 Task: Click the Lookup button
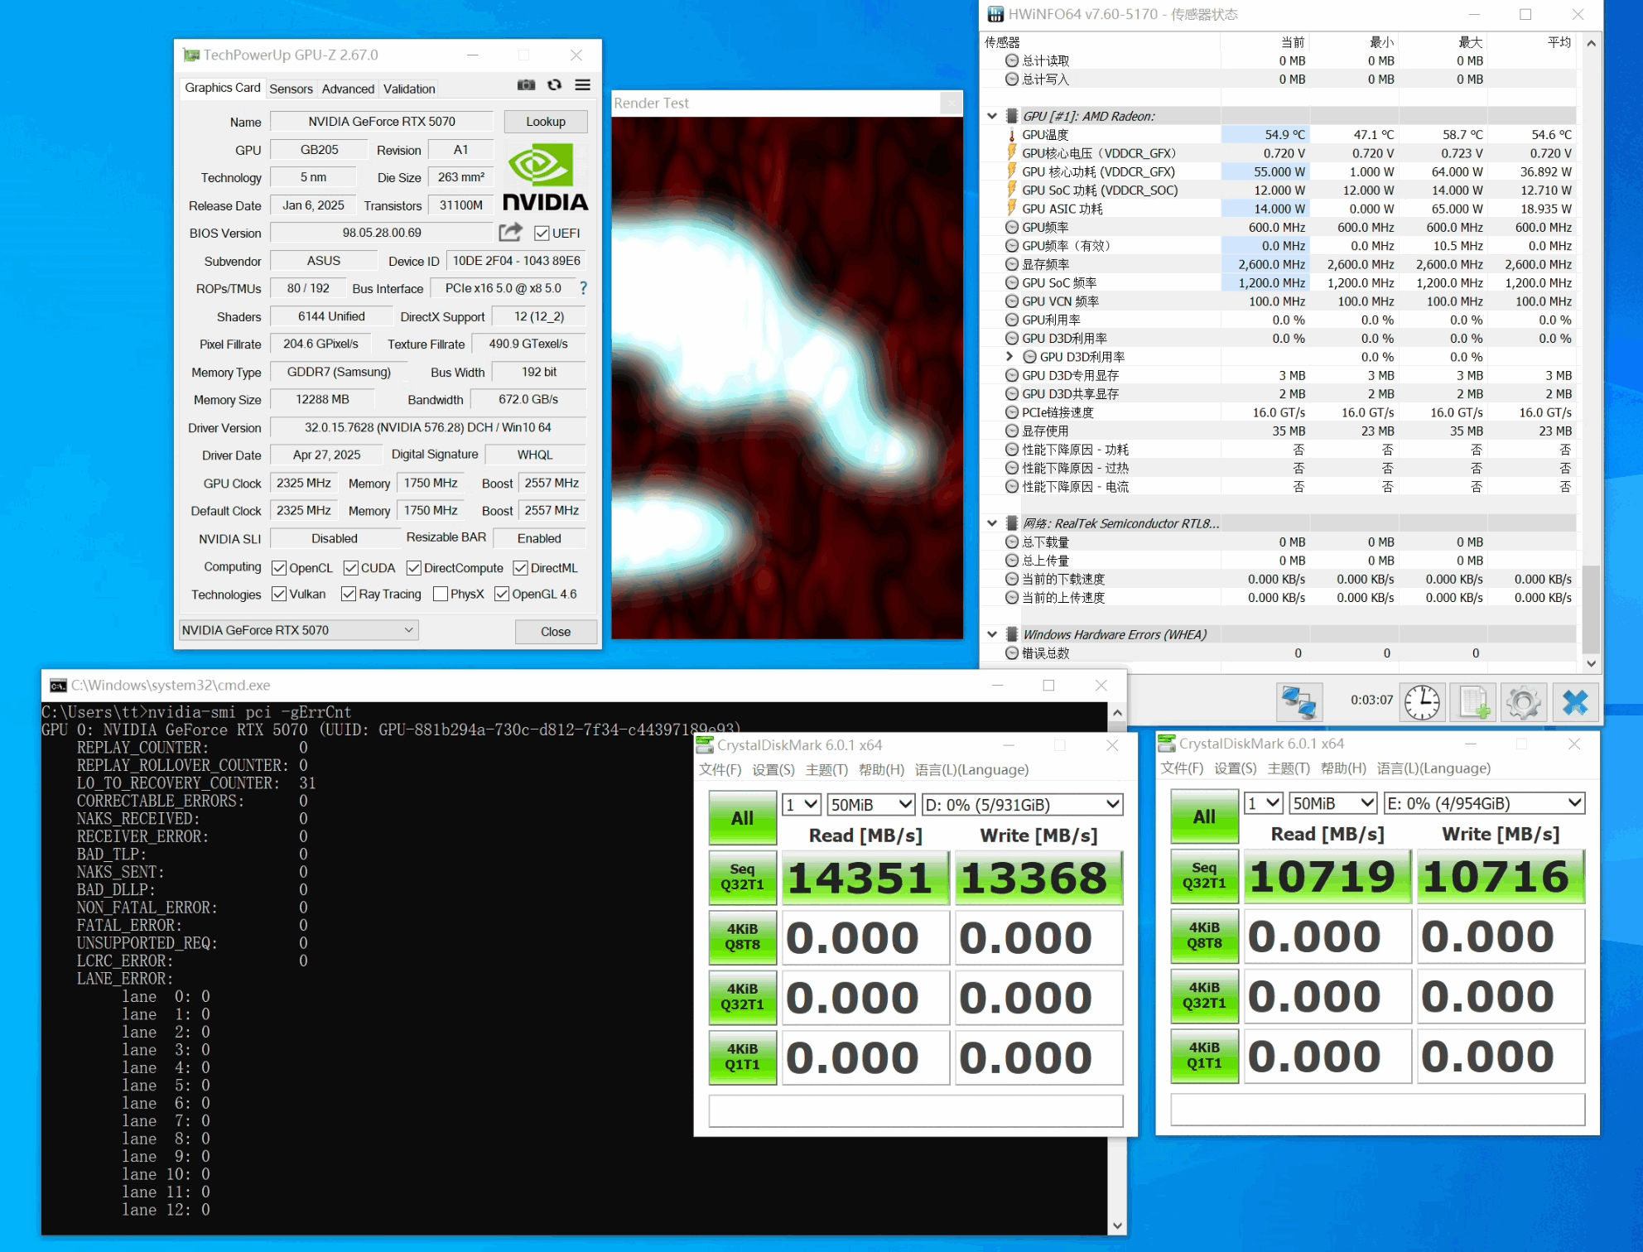point(546,122)
